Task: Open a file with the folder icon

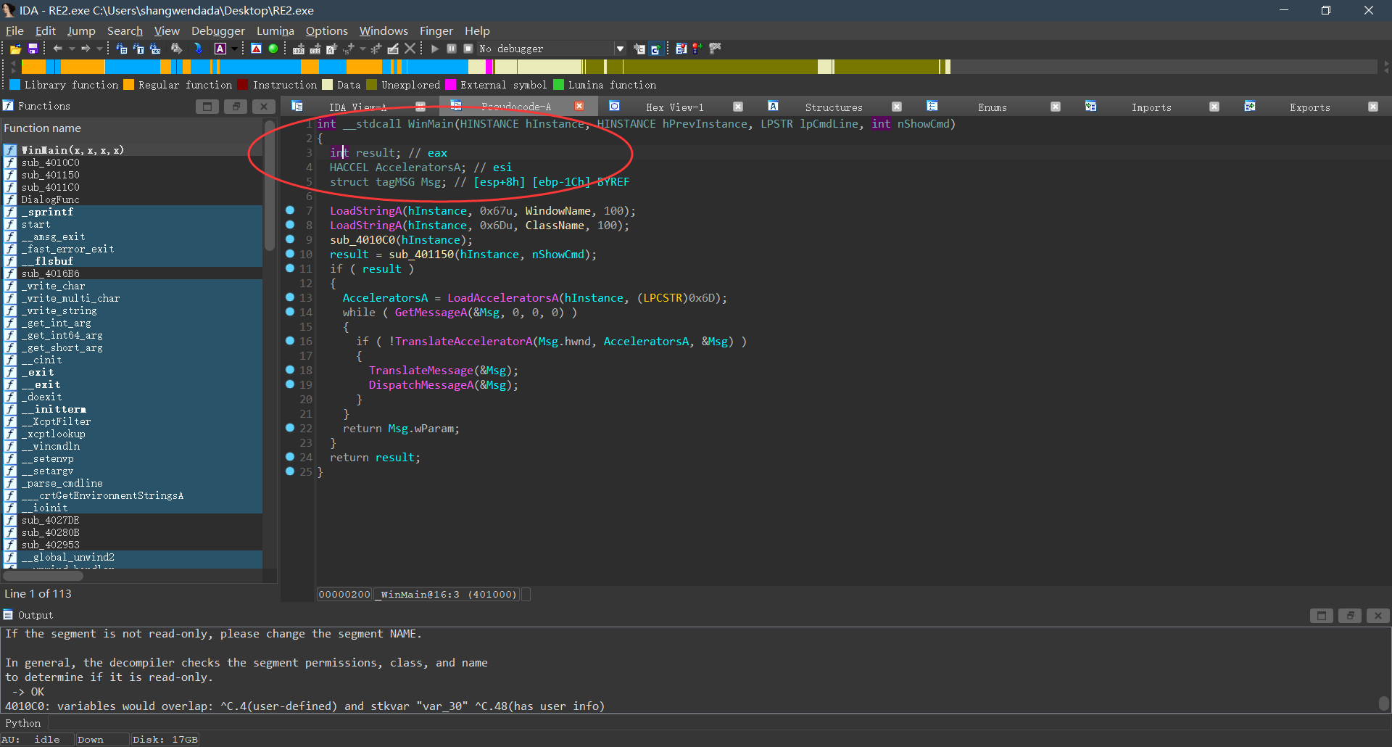Action: (15, 49)
